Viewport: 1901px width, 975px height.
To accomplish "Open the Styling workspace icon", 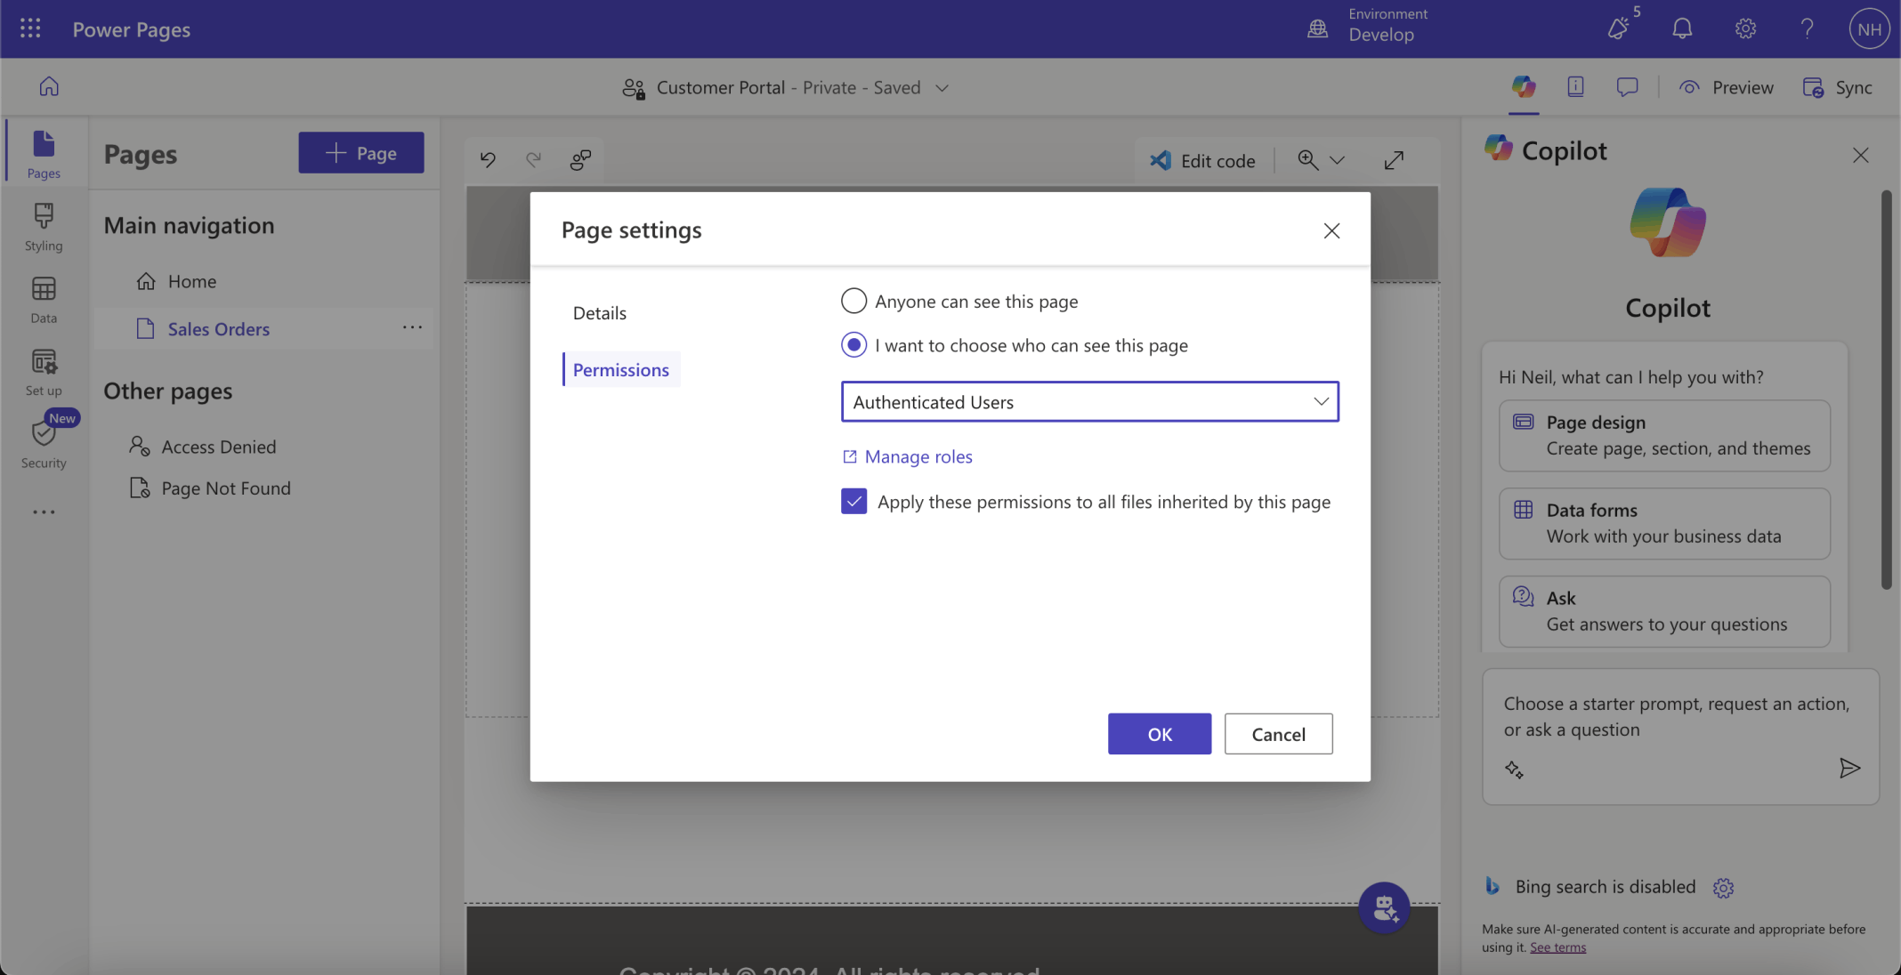I will click(x=44, y=226).
